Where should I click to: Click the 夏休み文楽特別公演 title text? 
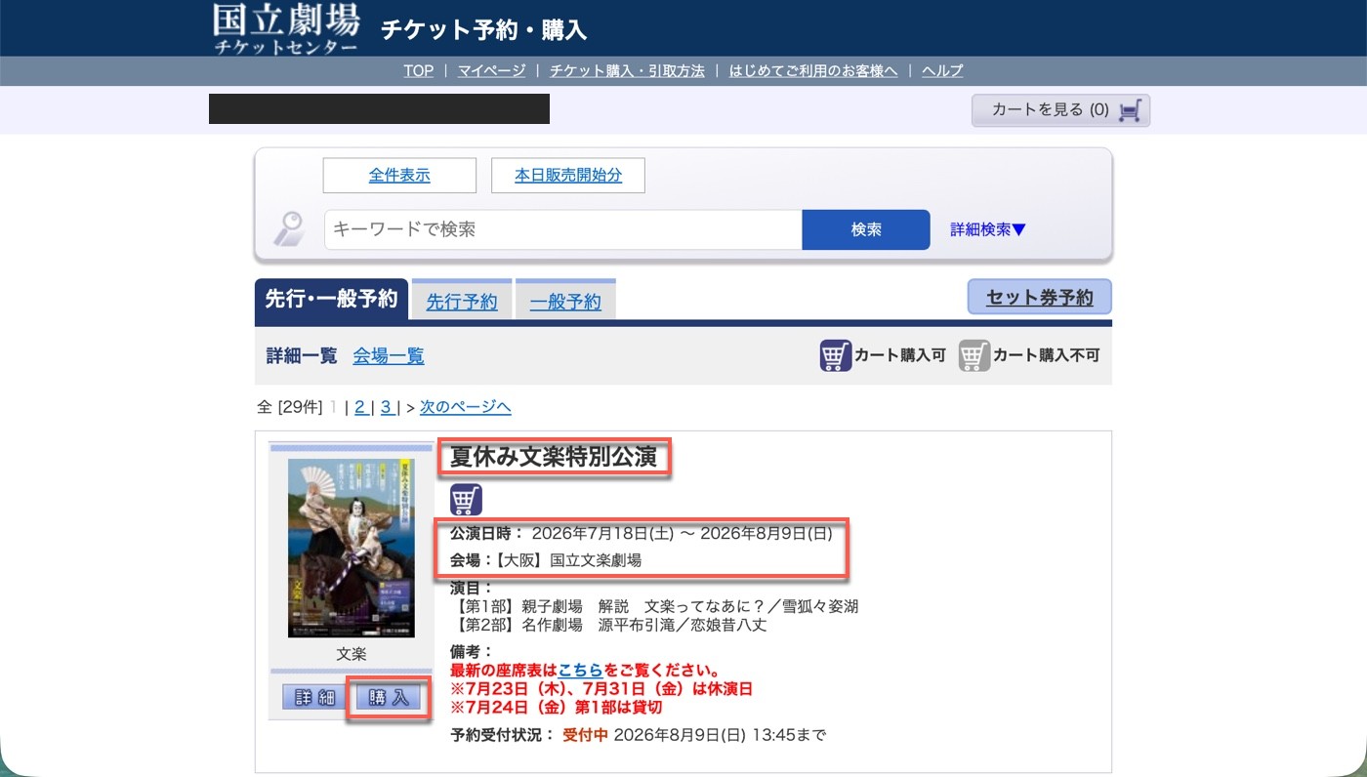pyautogui.click(x=554, y=457)
